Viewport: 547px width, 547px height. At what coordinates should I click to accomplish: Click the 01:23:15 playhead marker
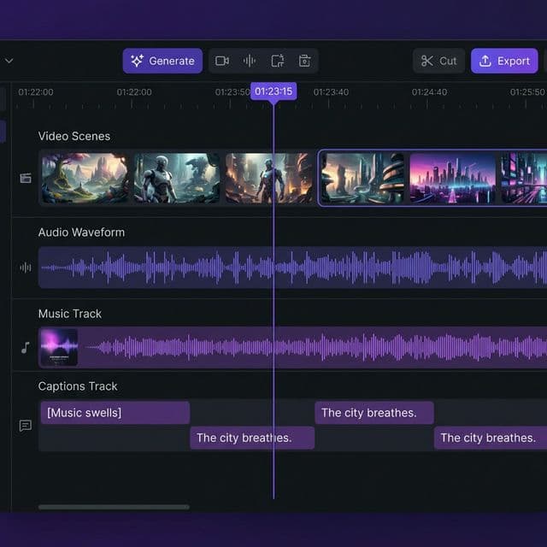(x=273, y=91)
